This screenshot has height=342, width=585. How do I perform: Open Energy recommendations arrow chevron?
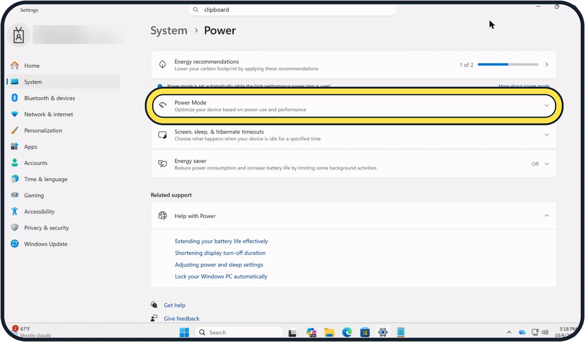547,65
